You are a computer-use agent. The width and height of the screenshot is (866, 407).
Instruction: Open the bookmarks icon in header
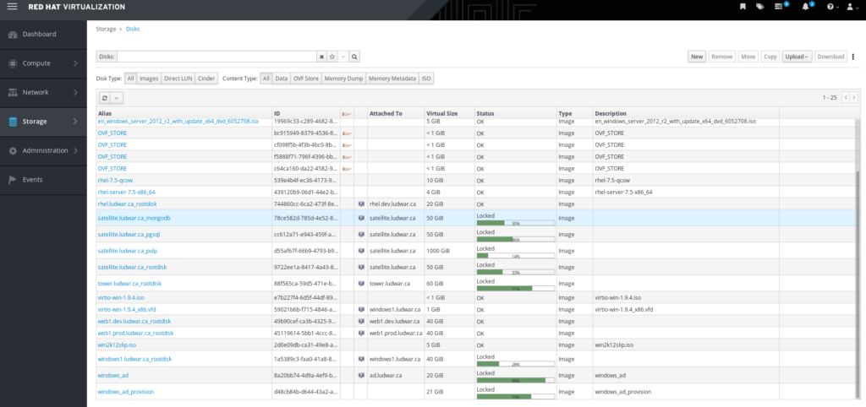(x=743, y=7)
